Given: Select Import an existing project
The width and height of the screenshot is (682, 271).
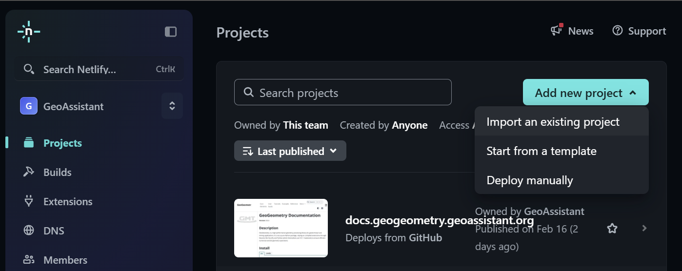Looking at the screenshot, I should (553, 122).
